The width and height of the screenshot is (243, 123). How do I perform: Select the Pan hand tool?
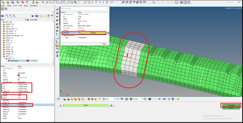click(96, 2)
